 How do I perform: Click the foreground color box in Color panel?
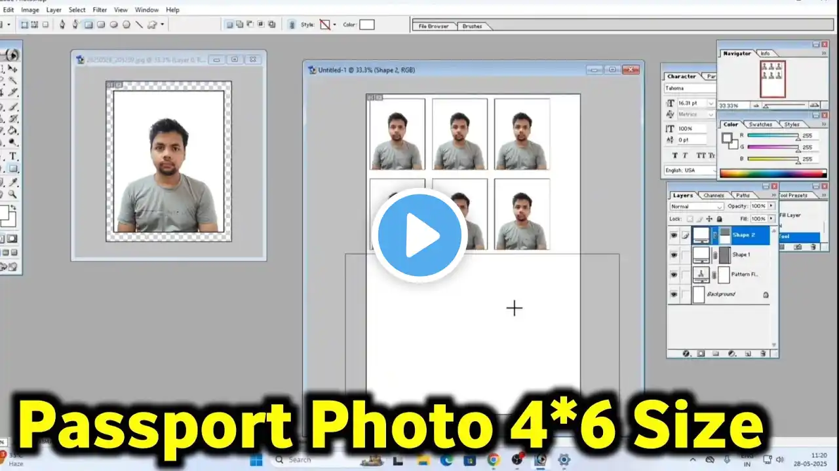(726, 137)
